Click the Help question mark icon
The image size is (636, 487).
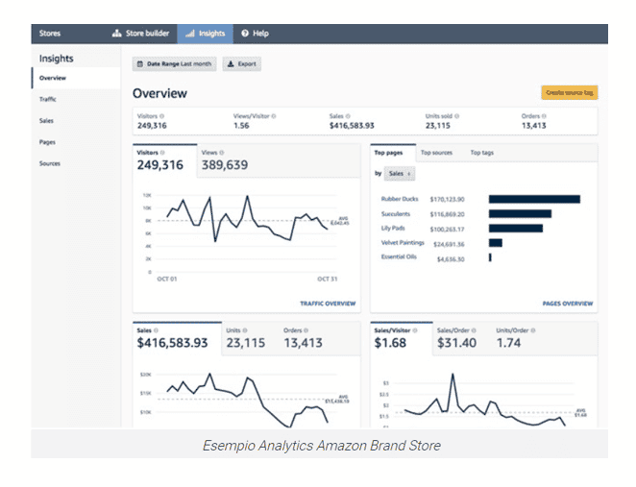pyautogui.click(x=245, y=34)
